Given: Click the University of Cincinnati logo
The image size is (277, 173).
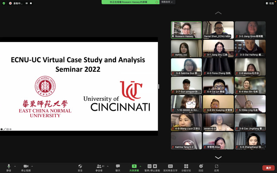Looking at the screenshot, I should [117, 96].
